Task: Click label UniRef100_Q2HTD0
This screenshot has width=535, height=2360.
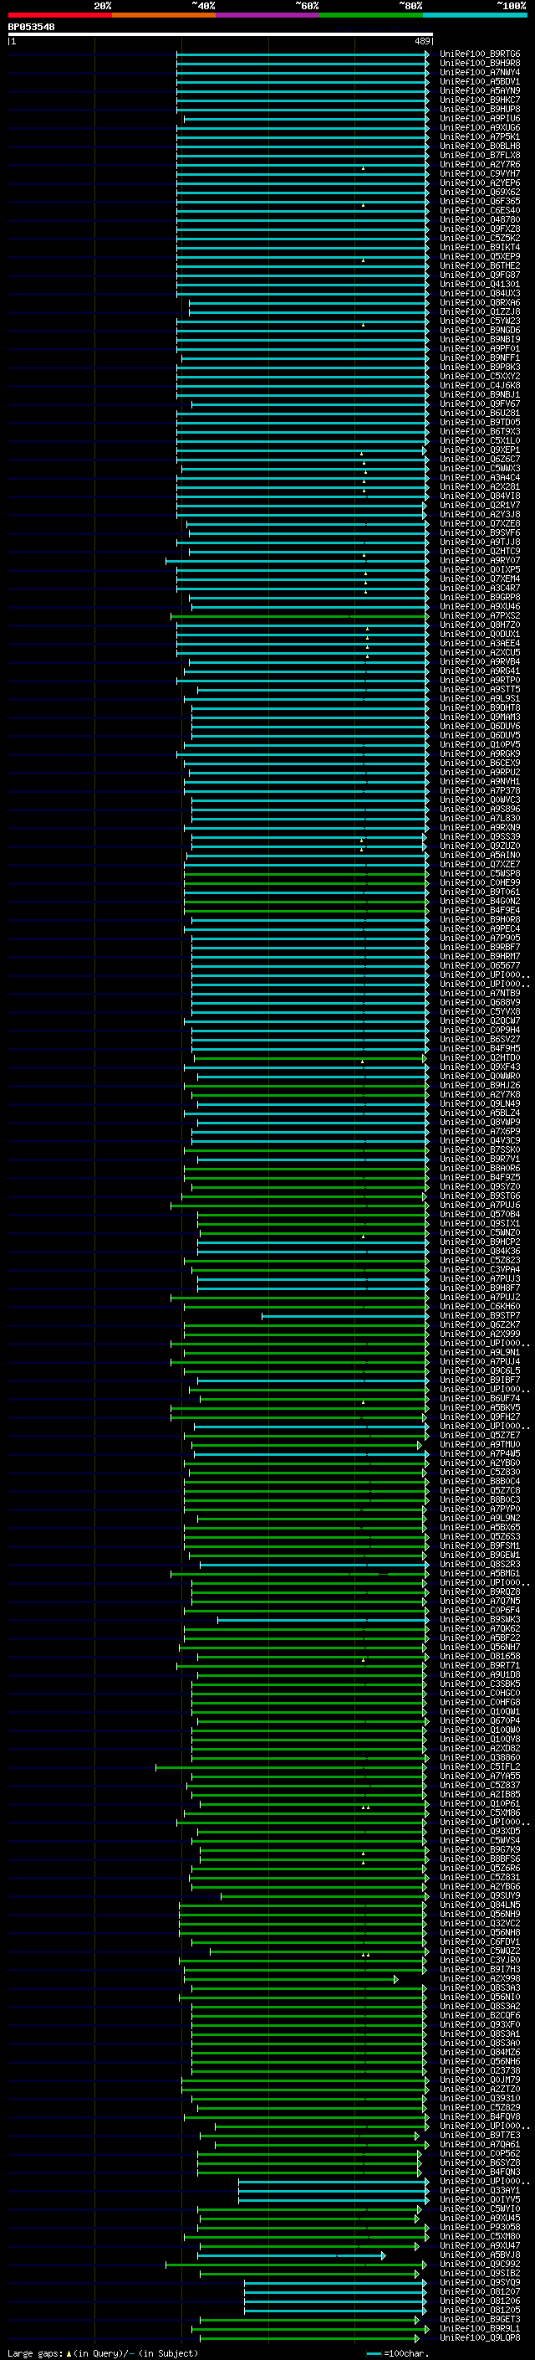Action: click(x=480, y=1057)
